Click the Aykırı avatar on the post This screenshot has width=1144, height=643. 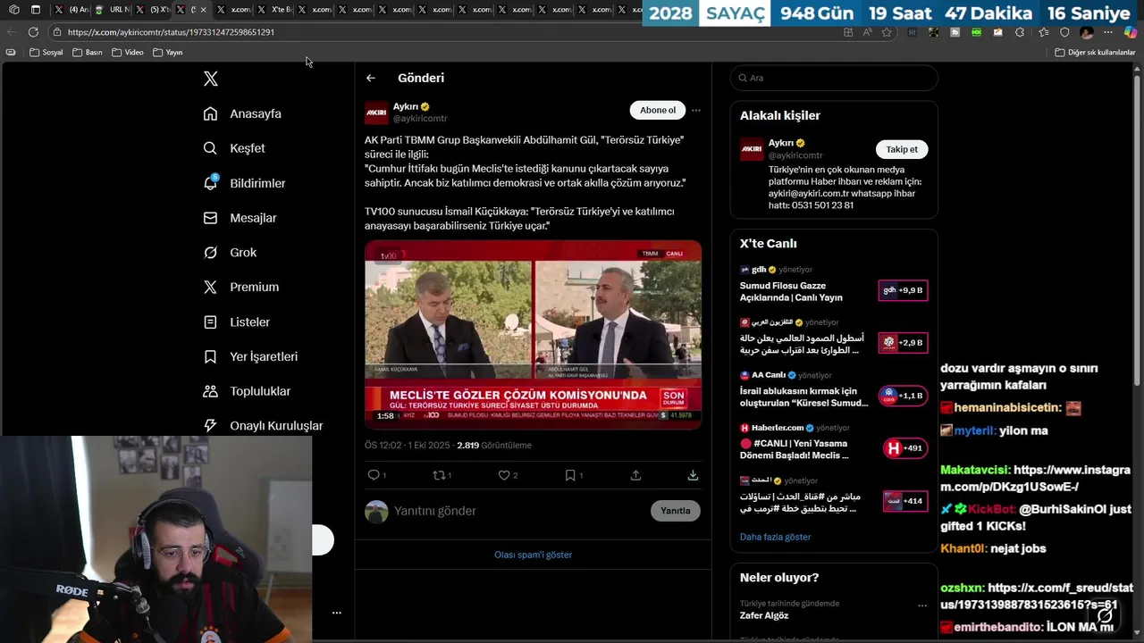pyautogui.click(x=376, y=113)
